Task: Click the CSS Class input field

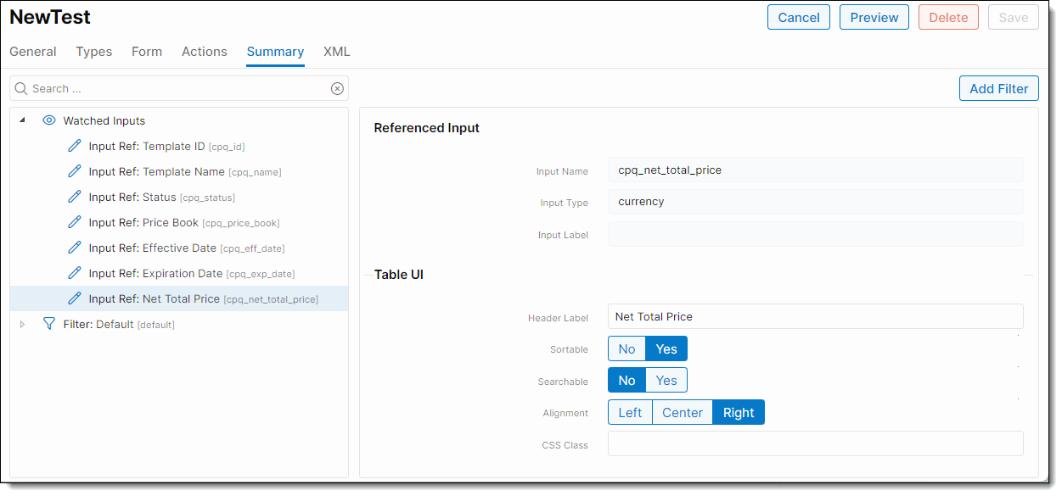Action: (816, 443)
